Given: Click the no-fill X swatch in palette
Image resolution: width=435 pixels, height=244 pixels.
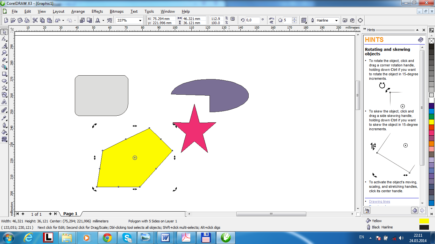Looking at the screenshot, I should (x=431, y=41).
